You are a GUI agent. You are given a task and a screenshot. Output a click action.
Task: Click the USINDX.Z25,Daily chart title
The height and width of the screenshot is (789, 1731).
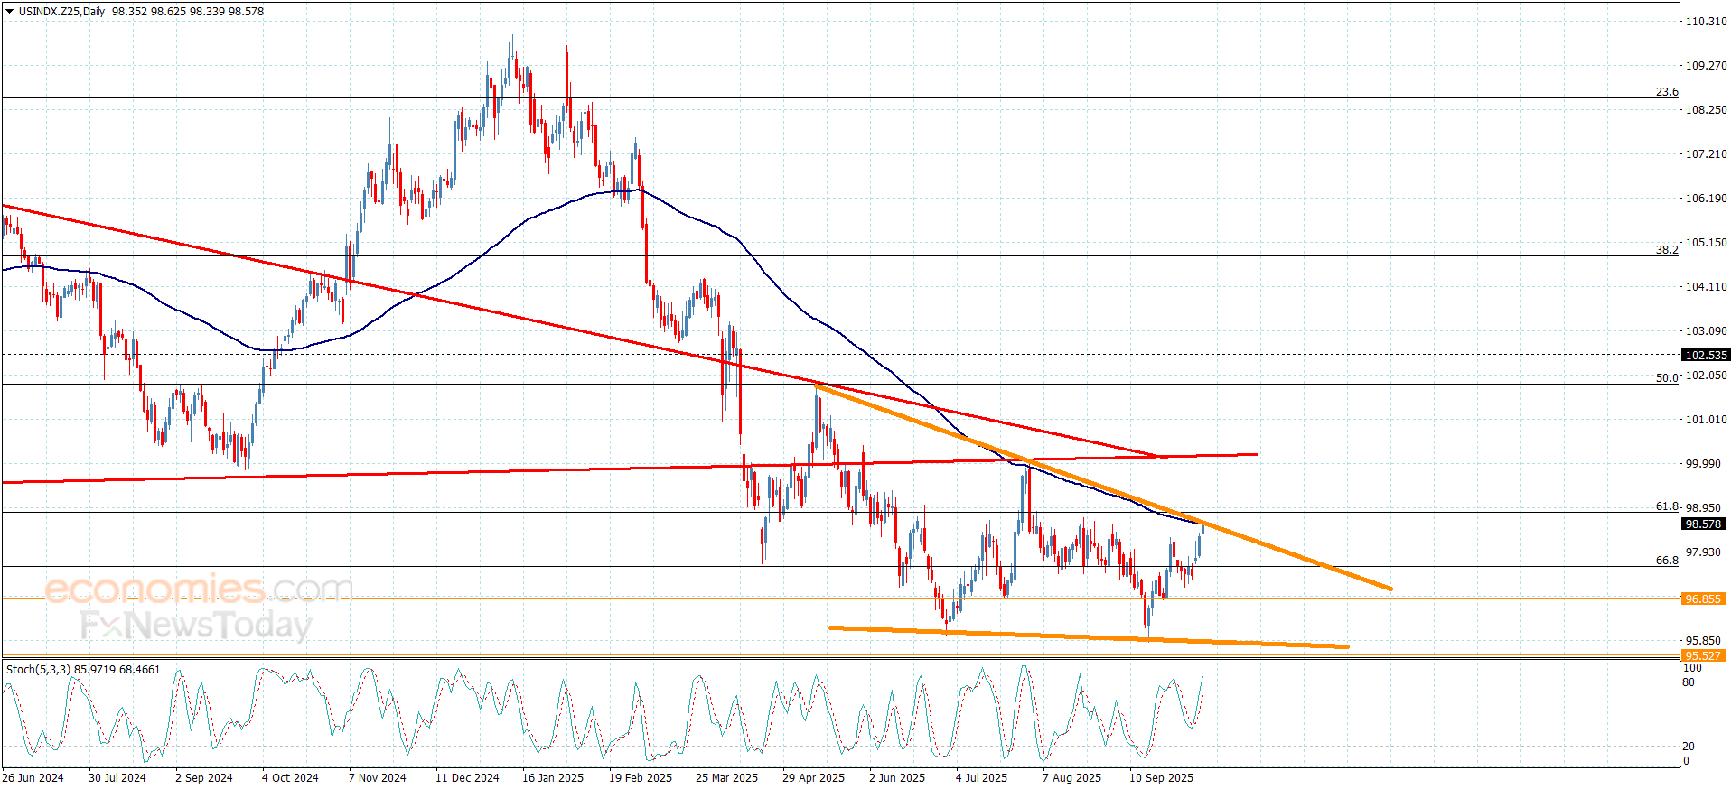(61, 12)
